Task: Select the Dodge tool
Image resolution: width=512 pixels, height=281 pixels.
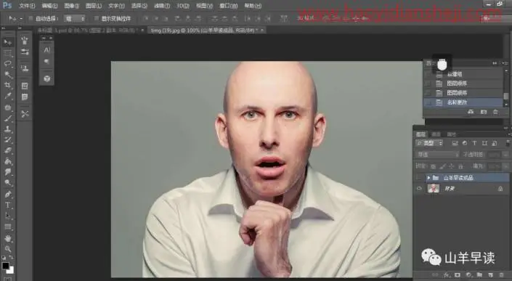Action: (x=7, y=183)
